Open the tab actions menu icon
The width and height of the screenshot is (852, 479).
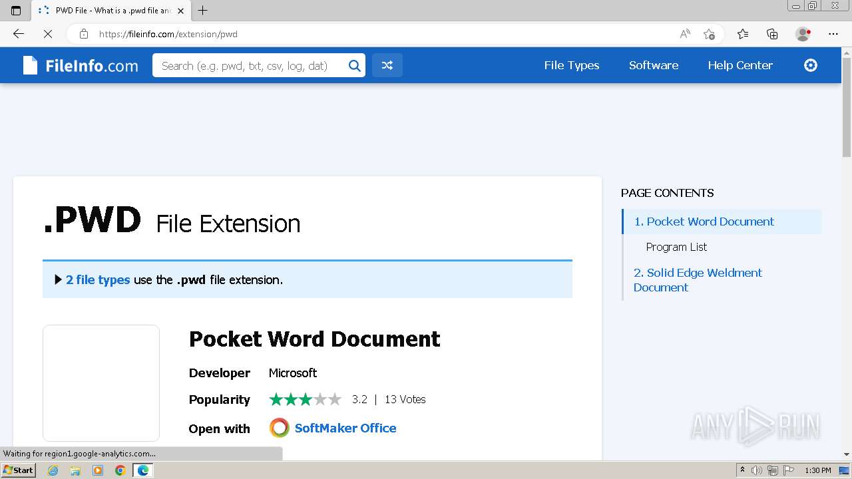tap(16, 11)
